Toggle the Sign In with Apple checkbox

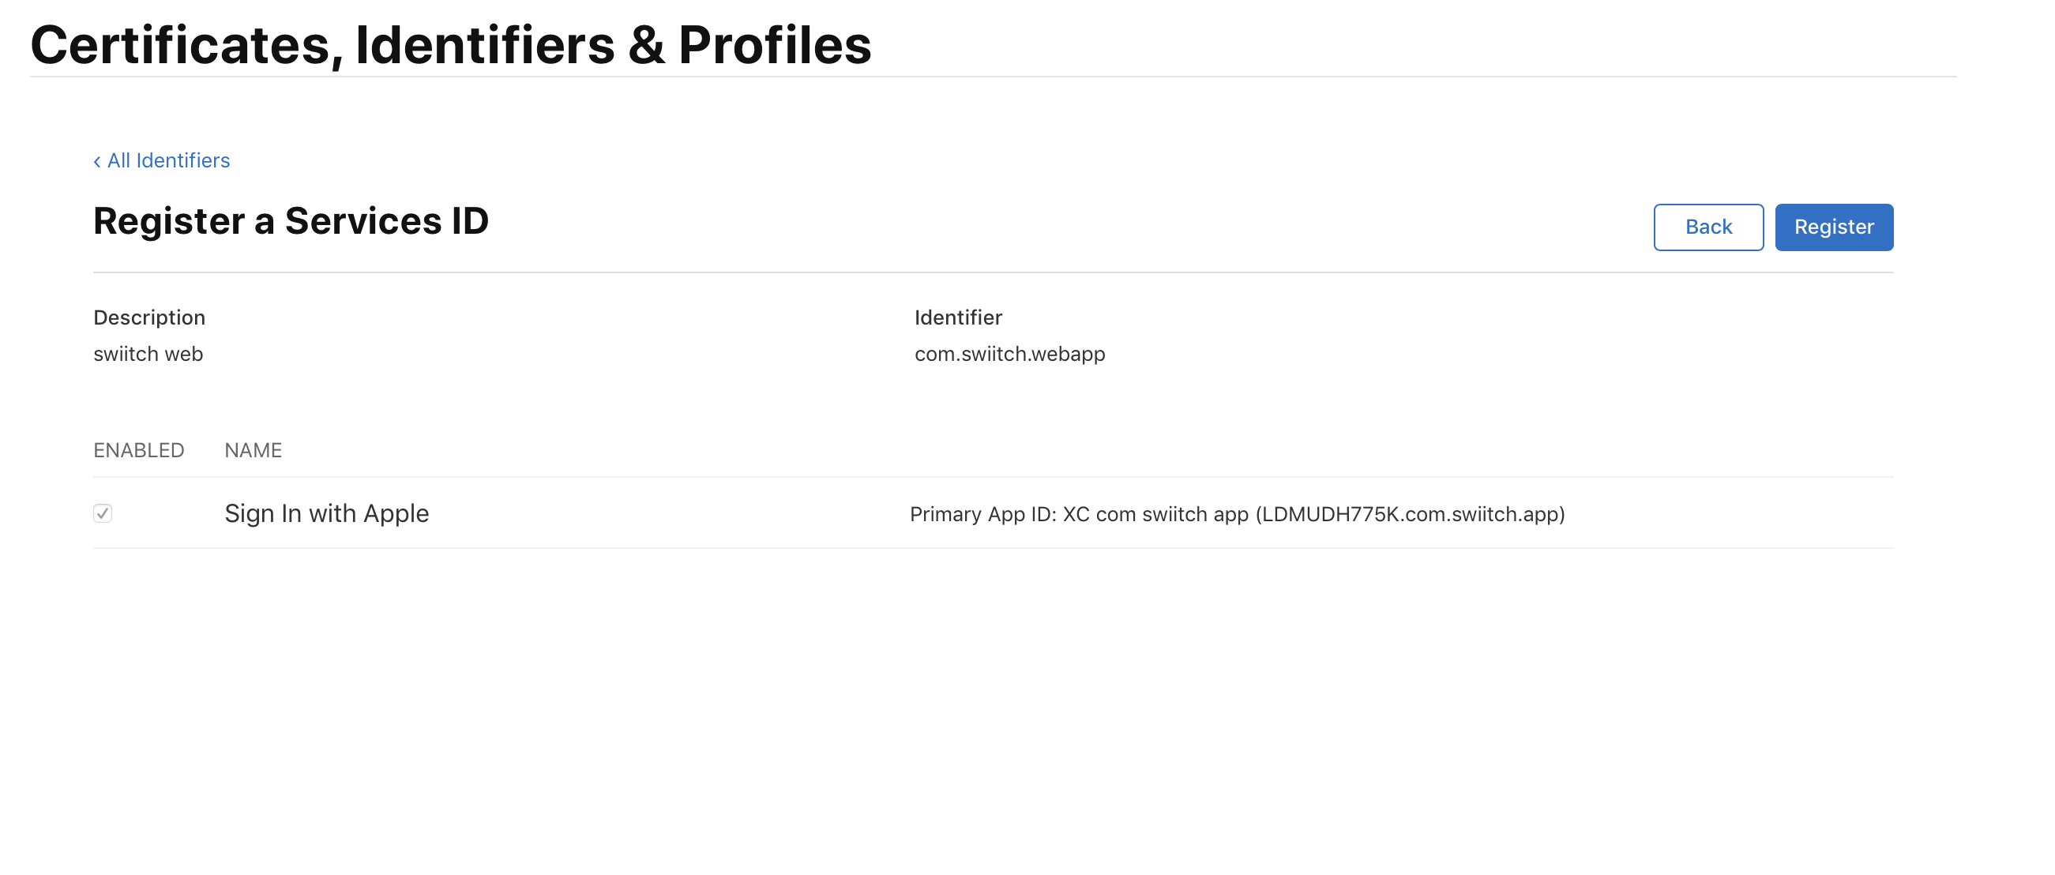[x=102, y=513]
